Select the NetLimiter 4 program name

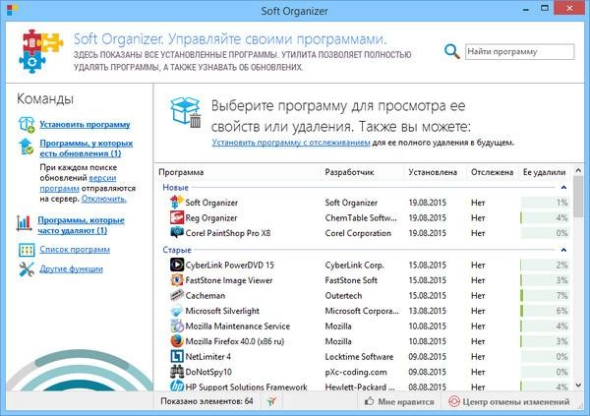click(x=208, y=357)
